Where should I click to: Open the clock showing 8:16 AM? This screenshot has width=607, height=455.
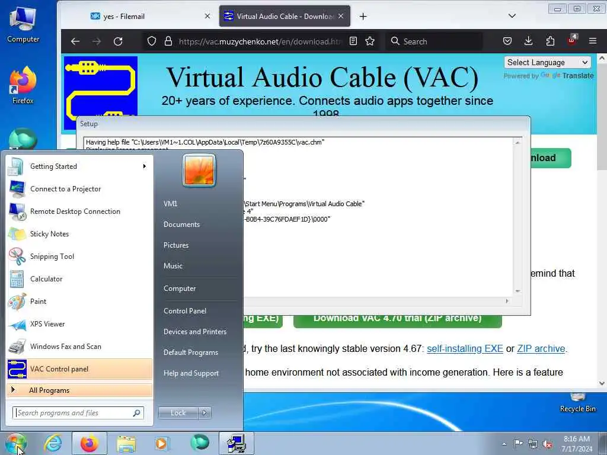pyautogui.click(x=577, y=444)
